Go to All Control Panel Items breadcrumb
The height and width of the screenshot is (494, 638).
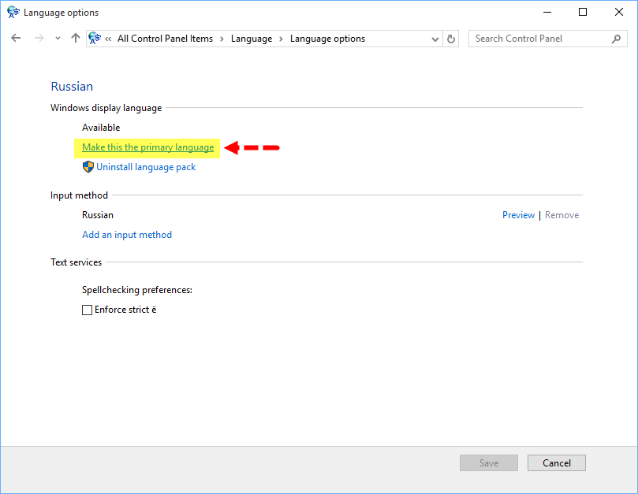[165, 39]
